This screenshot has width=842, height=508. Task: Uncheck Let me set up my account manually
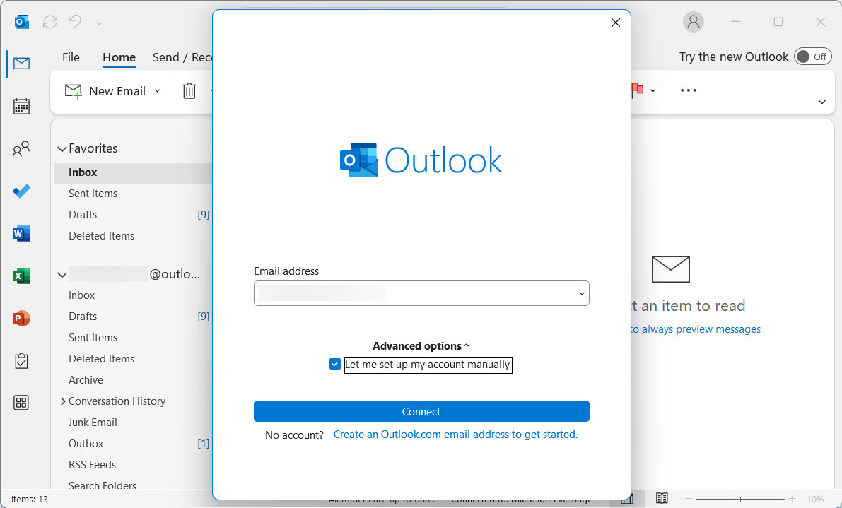(x=334, y=364)
